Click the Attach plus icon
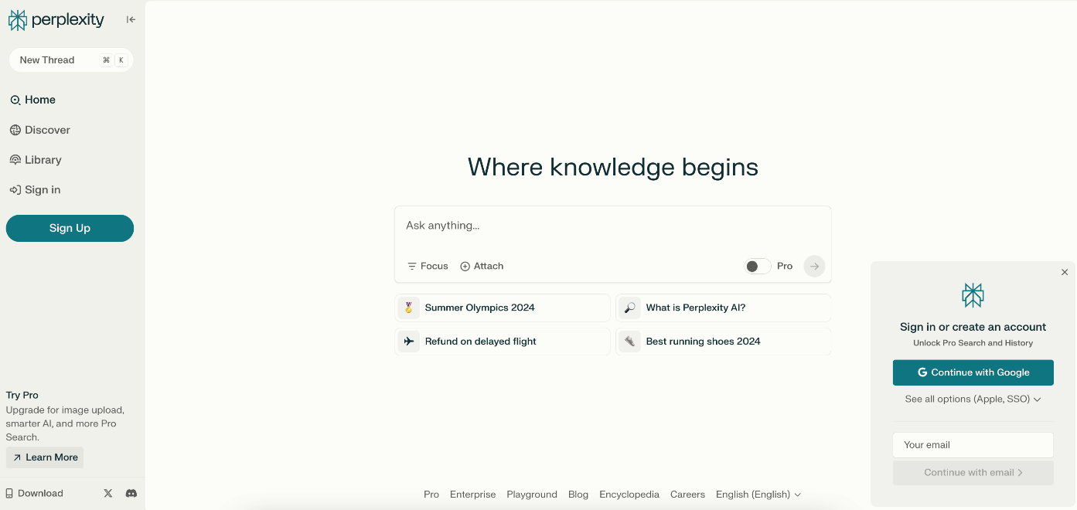The width and height of the screenshot is (1077, 510). [465, 266]
